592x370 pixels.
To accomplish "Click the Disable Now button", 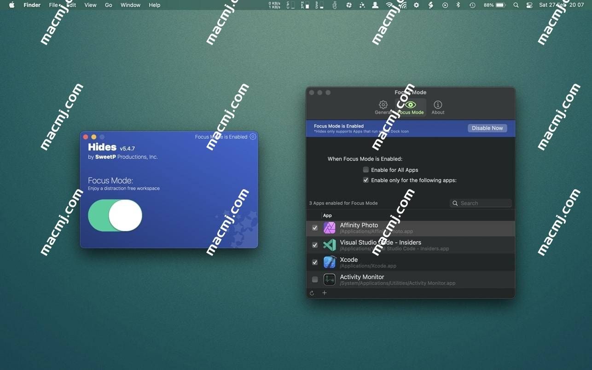I will pos(488,128).
